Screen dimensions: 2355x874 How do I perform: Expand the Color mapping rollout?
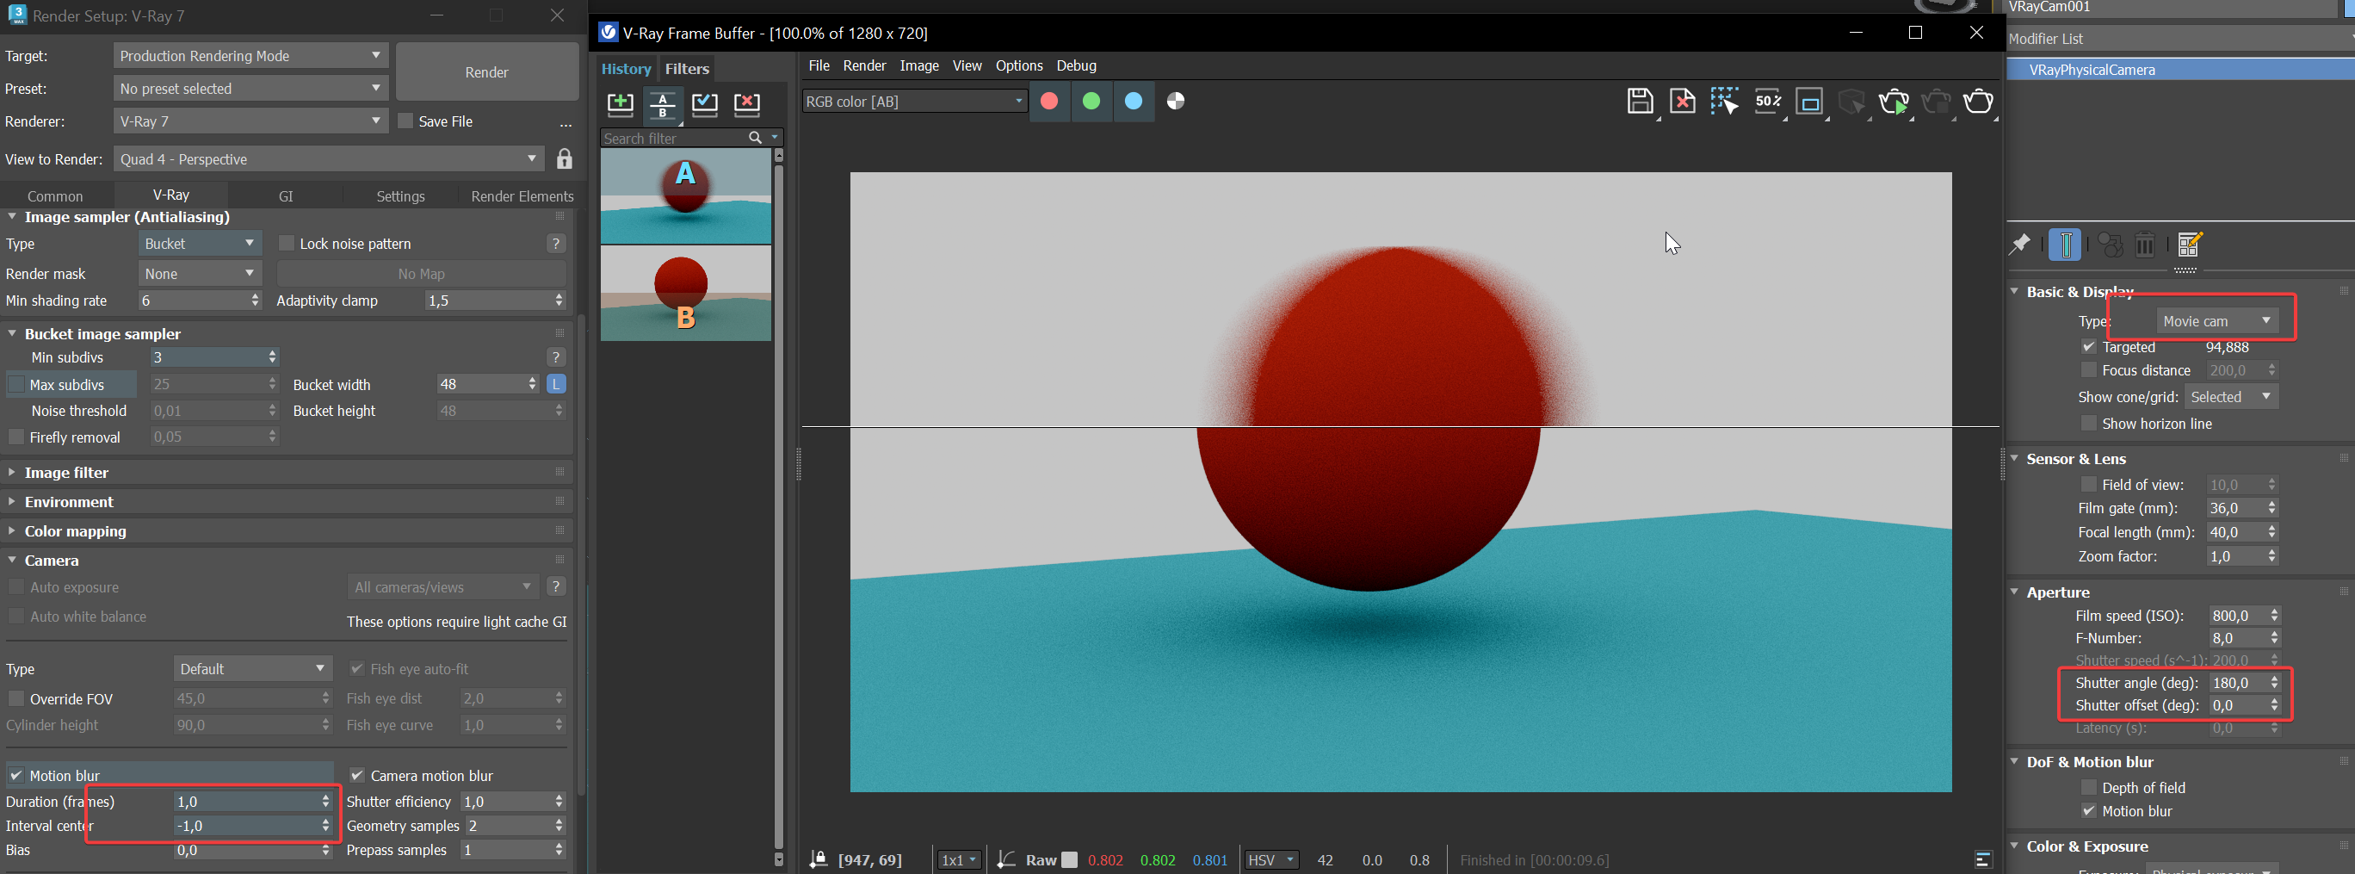pyautogui.click(x=75, y=531)
